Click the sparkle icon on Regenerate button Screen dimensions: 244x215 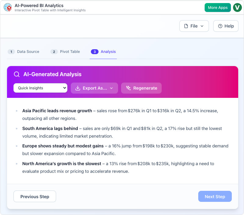(x=128, y=88)
